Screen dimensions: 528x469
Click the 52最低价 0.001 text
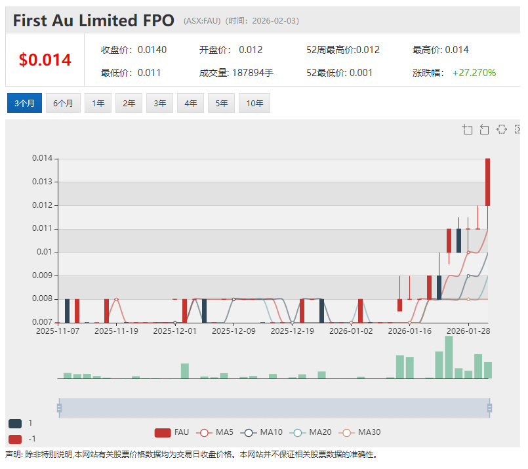tap(340, 73)
